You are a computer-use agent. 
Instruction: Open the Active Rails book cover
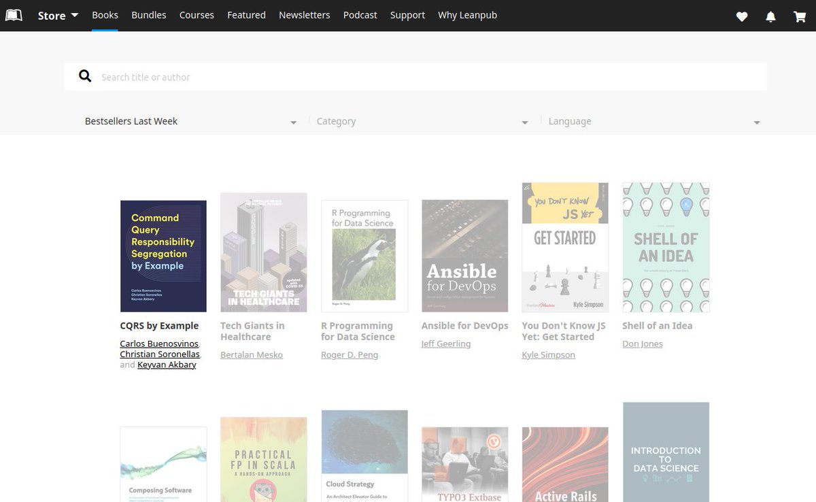(x=565, y=464)
